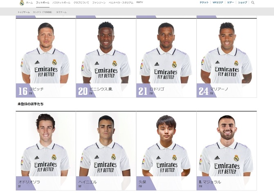Open the バスケットボール menu item
274x193 pixels.
[61, 2]
